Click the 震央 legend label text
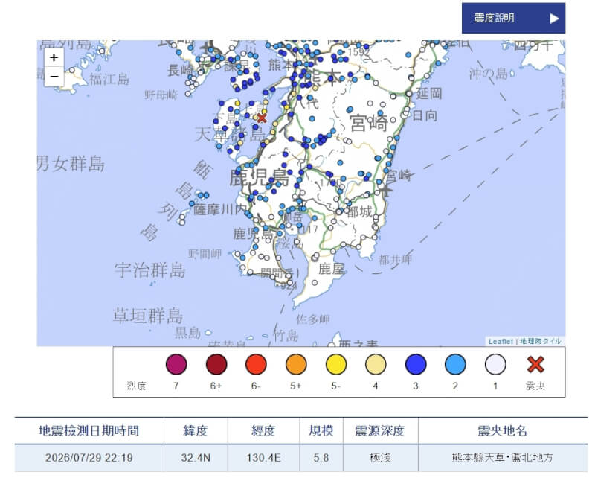The width and height of the screenshot is (595, 478). pos(535,386)
